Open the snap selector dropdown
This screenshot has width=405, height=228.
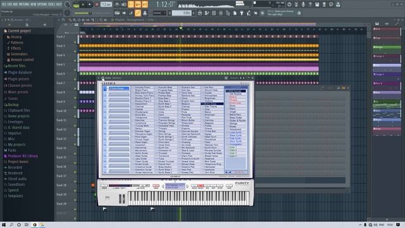pyautogui.click(x=159, y=13)
